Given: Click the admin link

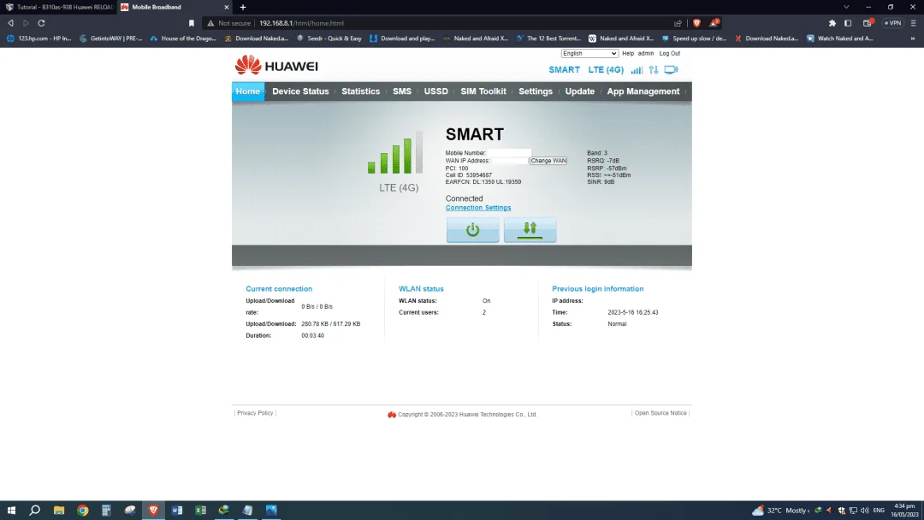Looking at the screenshot, I should [x=646, y=53].
